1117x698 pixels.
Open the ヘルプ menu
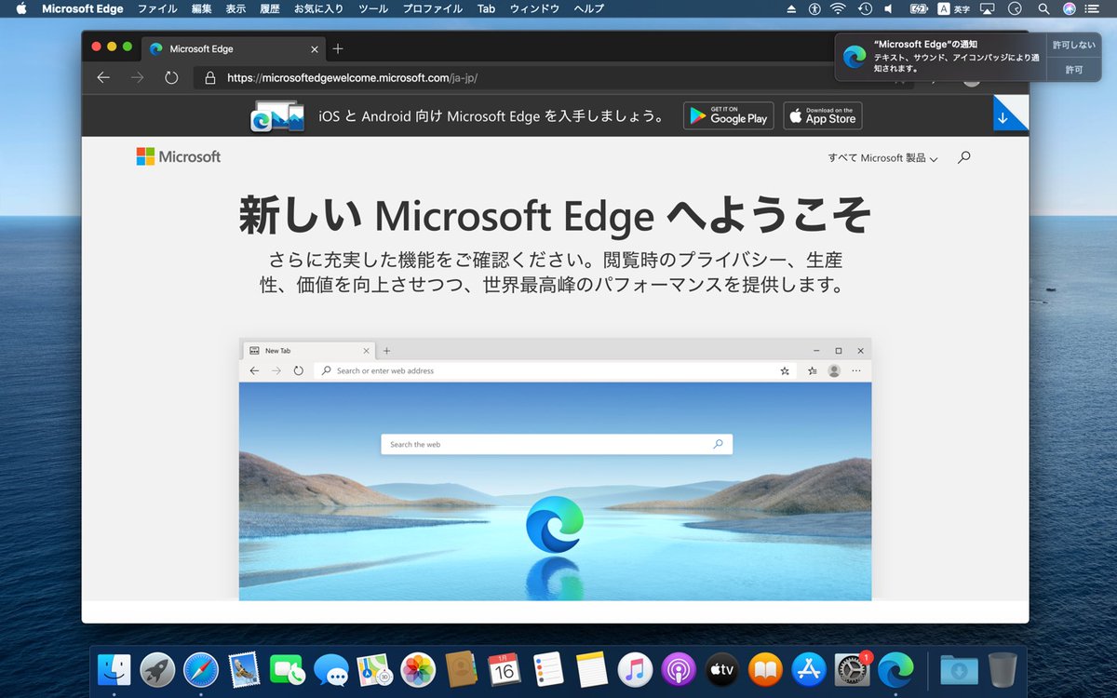588,8
